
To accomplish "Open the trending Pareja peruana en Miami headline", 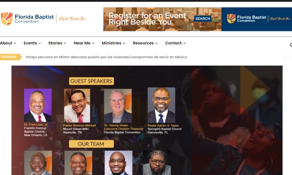I will coord(106,57).
